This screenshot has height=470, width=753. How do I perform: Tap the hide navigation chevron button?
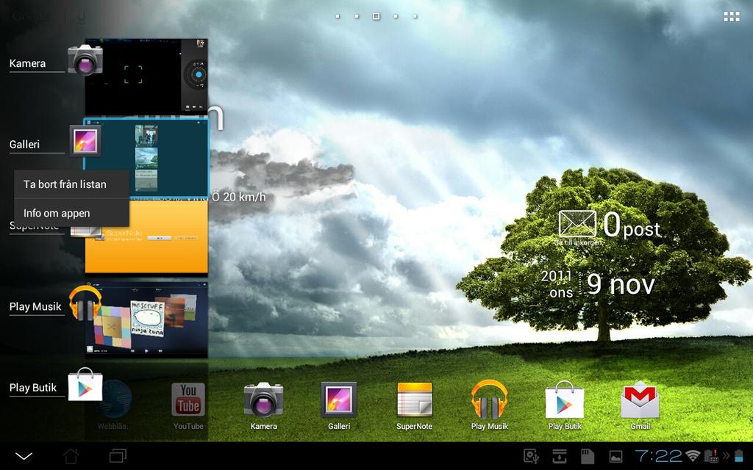24,456
